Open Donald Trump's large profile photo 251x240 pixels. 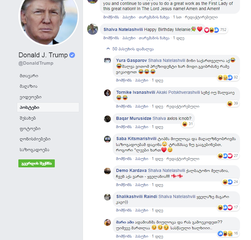(49, 21)
